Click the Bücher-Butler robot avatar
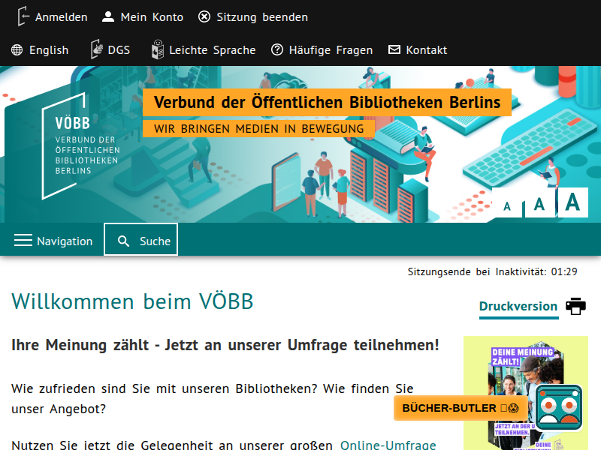 pos(559,407)
